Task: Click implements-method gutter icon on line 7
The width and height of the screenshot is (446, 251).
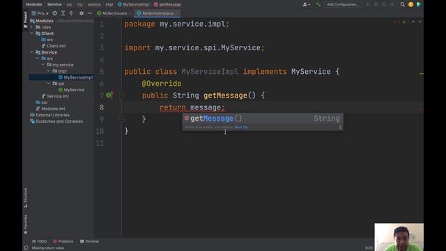Action: pos(109,96)
